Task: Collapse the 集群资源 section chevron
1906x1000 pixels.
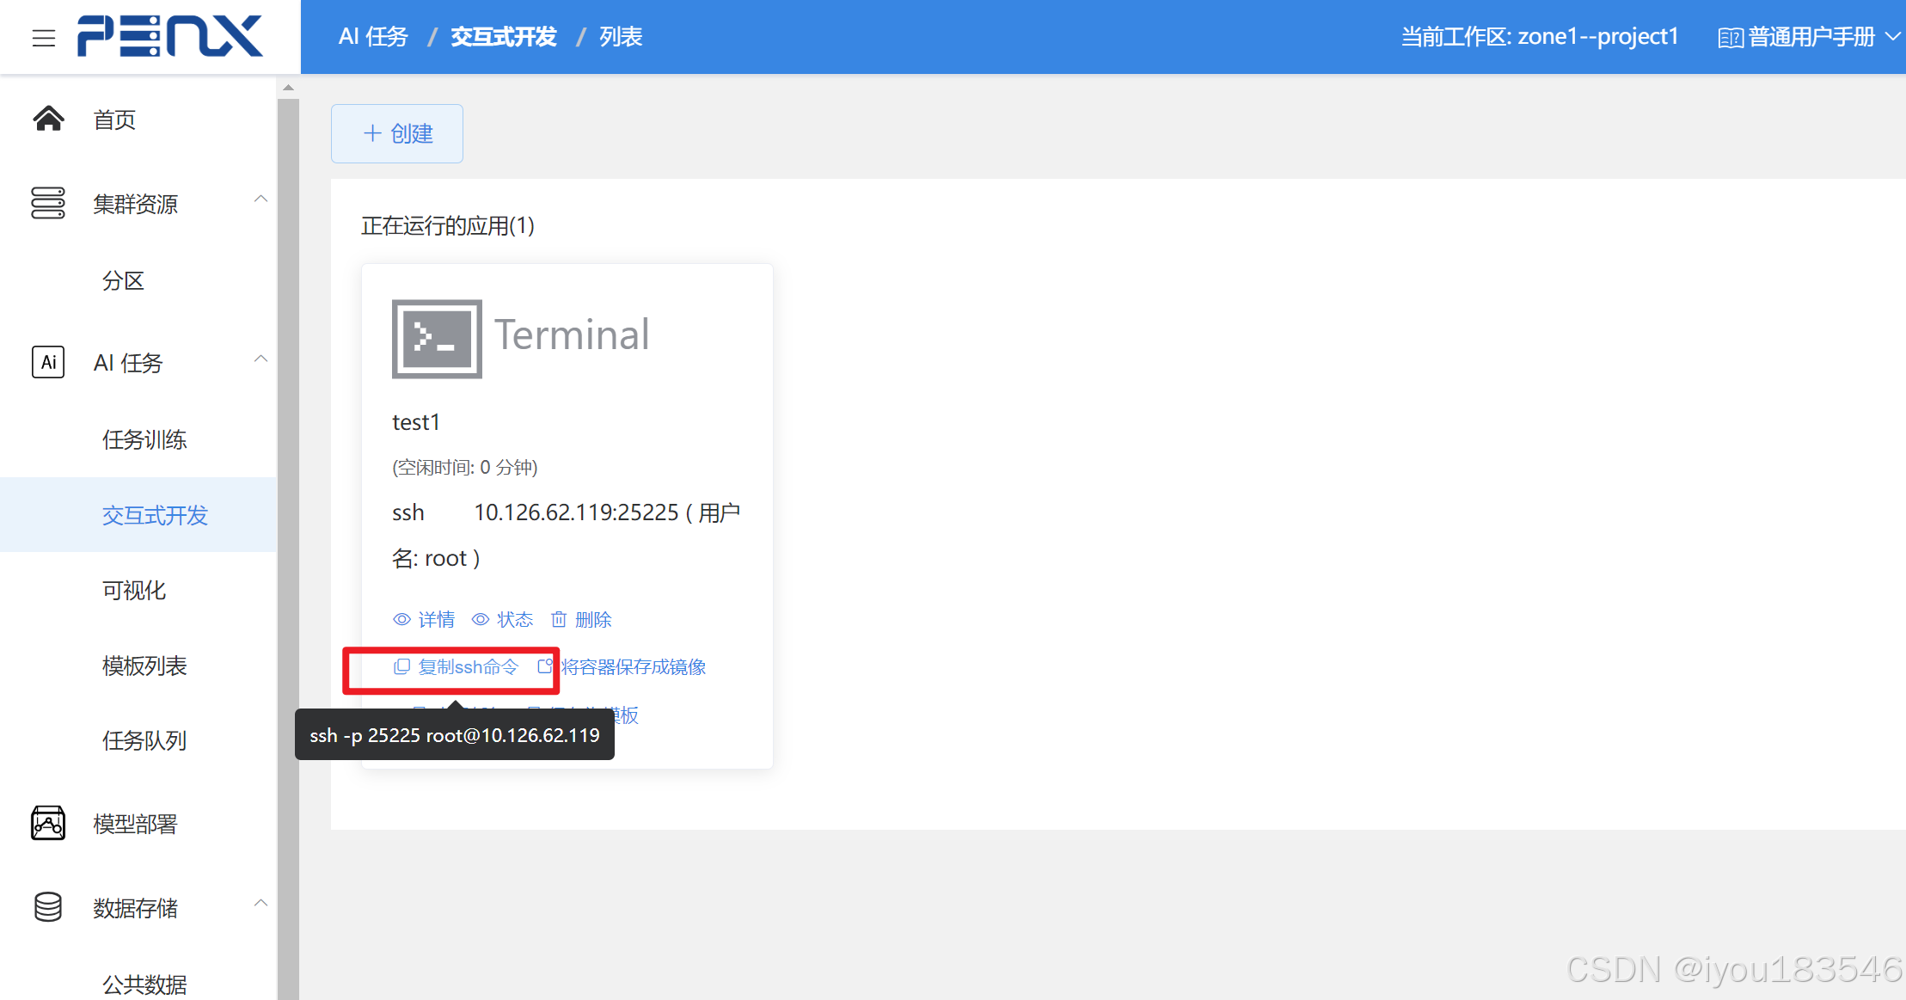Action: click(260, 199)
